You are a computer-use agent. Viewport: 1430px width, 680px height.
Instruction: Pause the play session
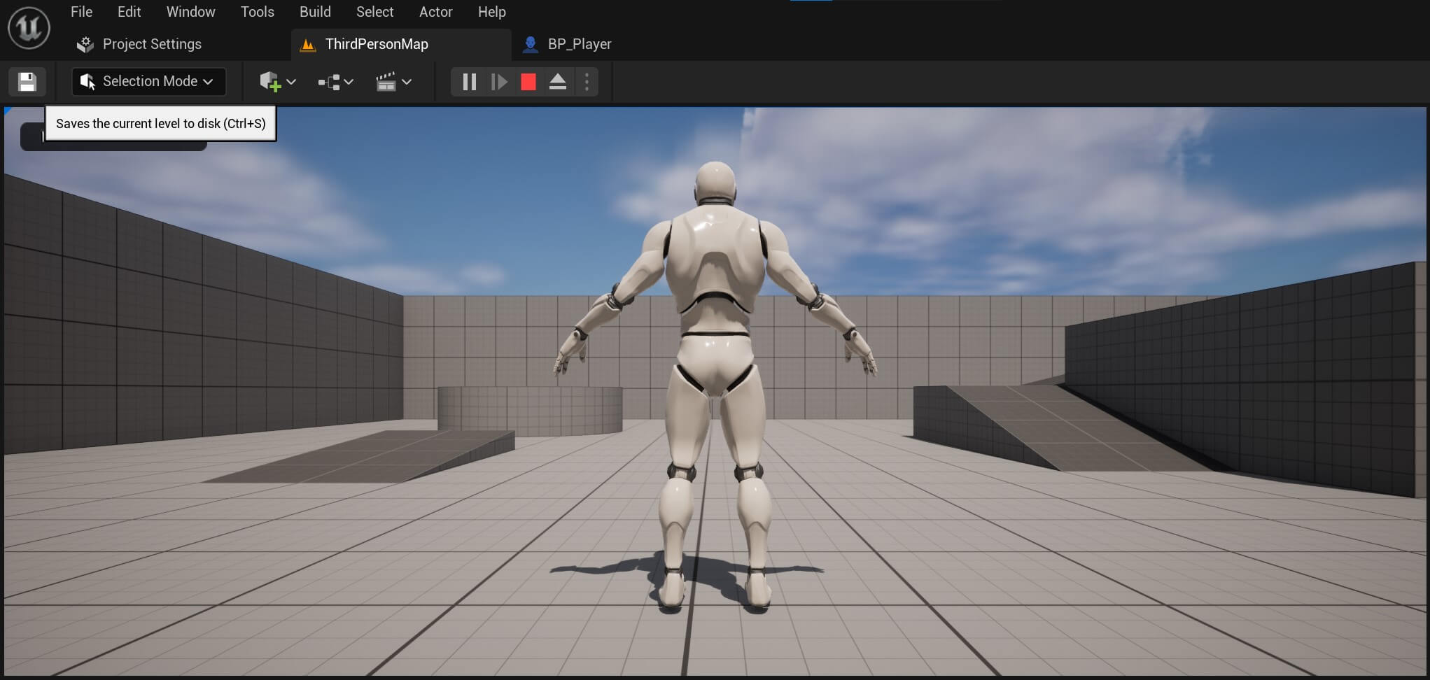[469, 82]
